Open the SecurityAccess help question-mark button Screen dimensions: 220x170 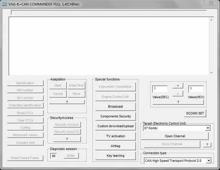coord(67,139)
